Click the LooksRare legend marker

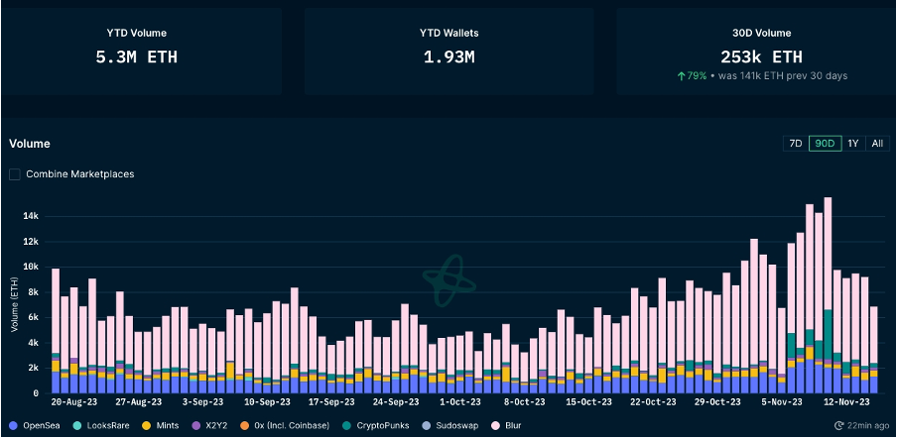(x=83, y=424)
